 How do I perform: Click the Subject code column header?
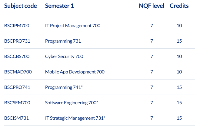point(20,6)
